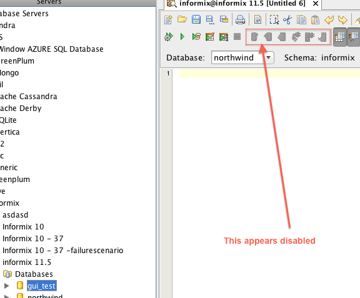Screen dimensions: 360x298
Task: Toggle word wrap with the document arrow icon
Action: coord(257,20)
